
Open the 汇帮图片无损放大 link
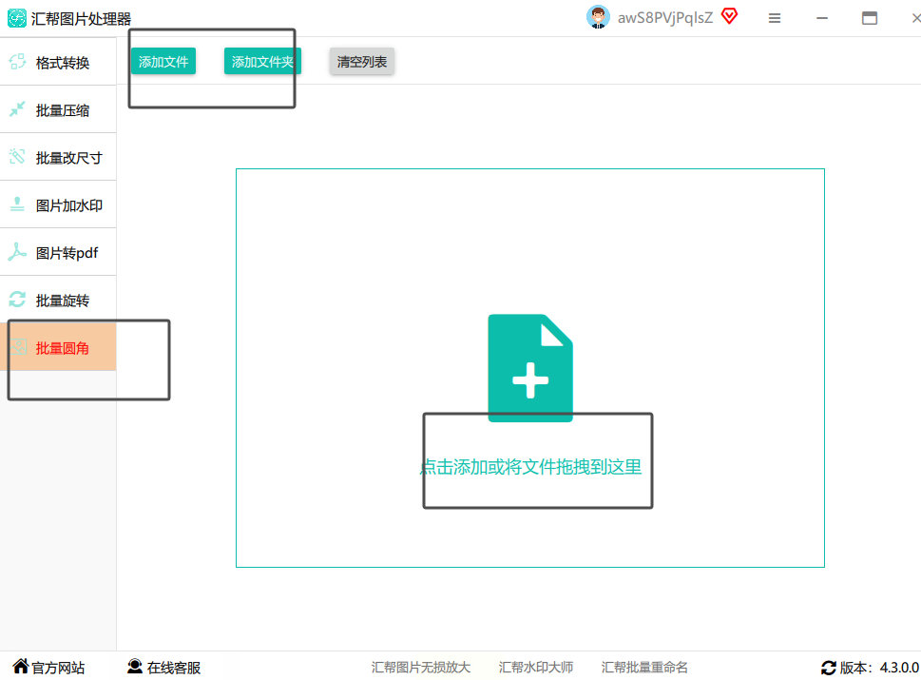tap(420, 667)
